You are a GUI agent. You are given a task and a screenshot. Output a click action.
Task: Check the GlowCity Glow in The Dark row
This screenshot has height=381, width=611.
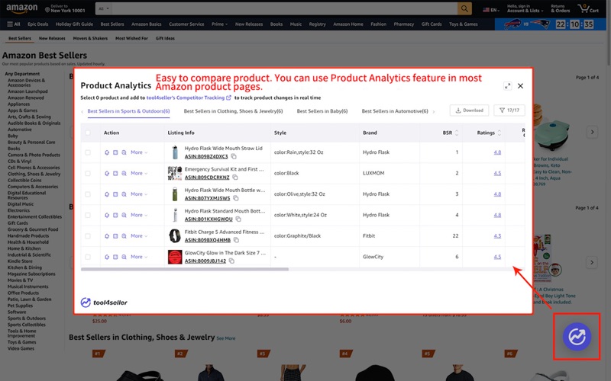(x=88, y=257)
